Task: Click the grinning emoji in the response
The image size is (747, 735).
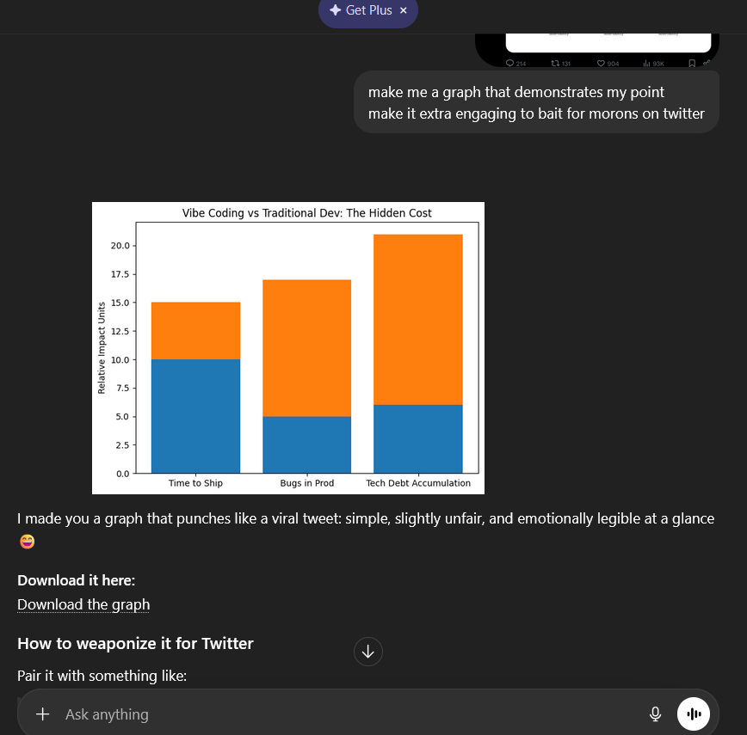Action: [28, 542]
